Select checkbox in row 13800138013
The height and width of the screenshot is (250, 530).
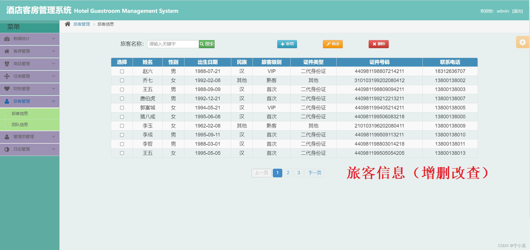[122, 153]
